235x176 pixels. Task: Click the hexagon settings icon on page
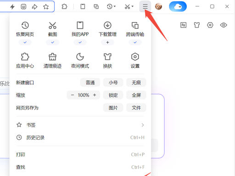pos(210,25)
